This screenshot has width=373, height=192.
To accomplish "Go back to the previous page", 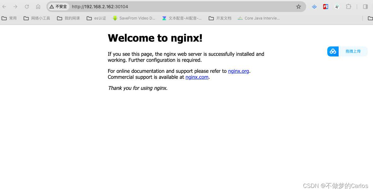I will [x=4, y=7].
